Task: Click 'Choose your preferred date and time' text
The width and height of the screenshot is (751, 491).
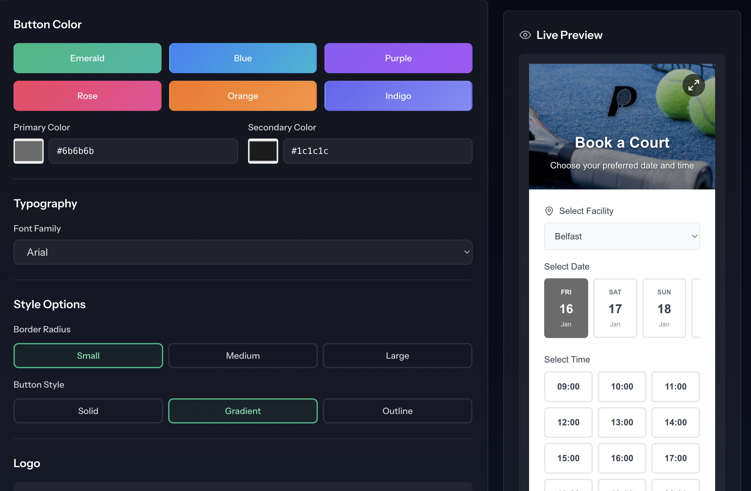Action: 622,166
